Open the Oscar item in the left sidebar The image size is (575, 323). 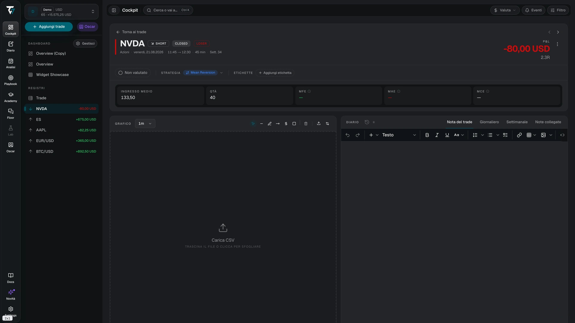[x=11, y=147]
